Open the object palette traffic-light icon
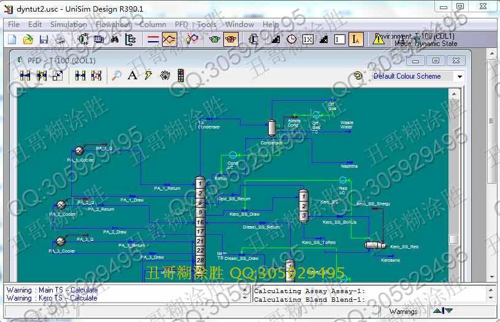Image resolution: width=500 pixels, height=322 pixels. click(x=181, y=76)
